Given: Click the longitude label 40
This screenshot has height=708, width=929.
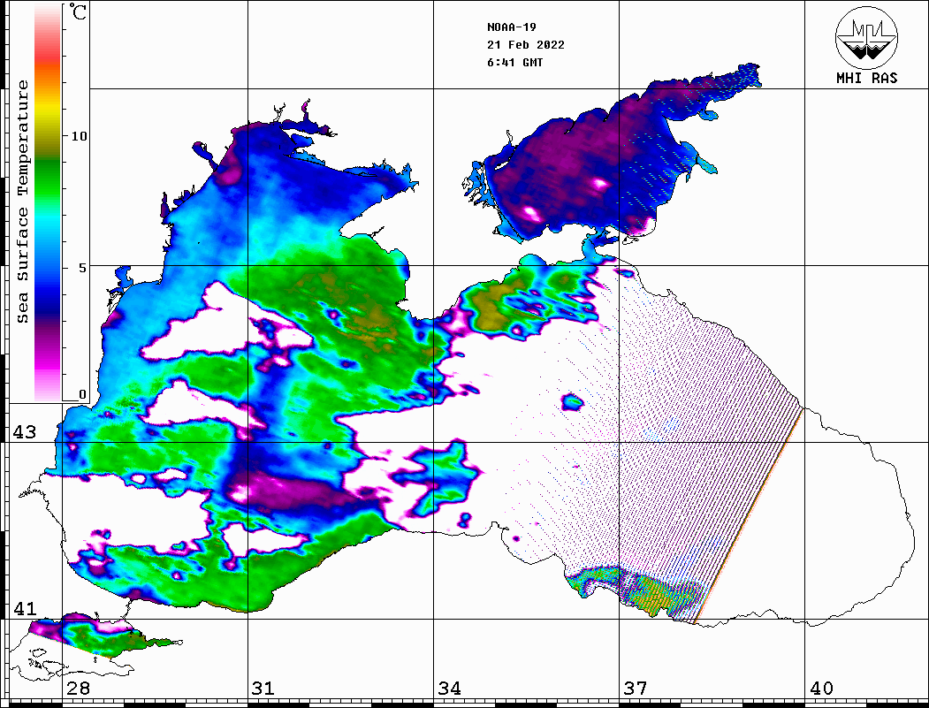Looking at the screenshot, I should (x=821, y=689).
